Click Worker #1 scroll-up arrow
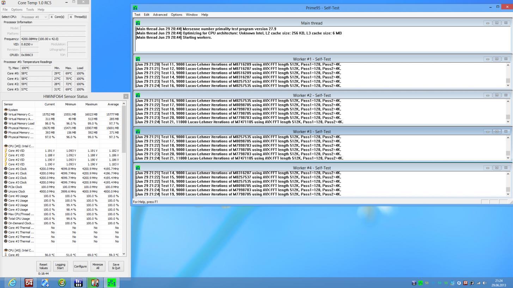This screenshot has width=513, height=288. tap(508, 65)
